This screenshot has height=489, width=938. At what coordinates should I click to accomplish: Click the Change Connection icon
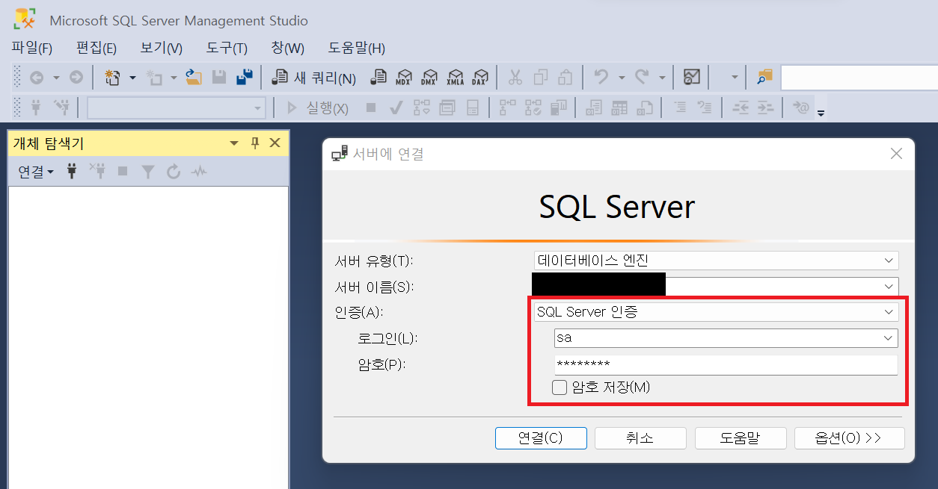coord(61,108)
